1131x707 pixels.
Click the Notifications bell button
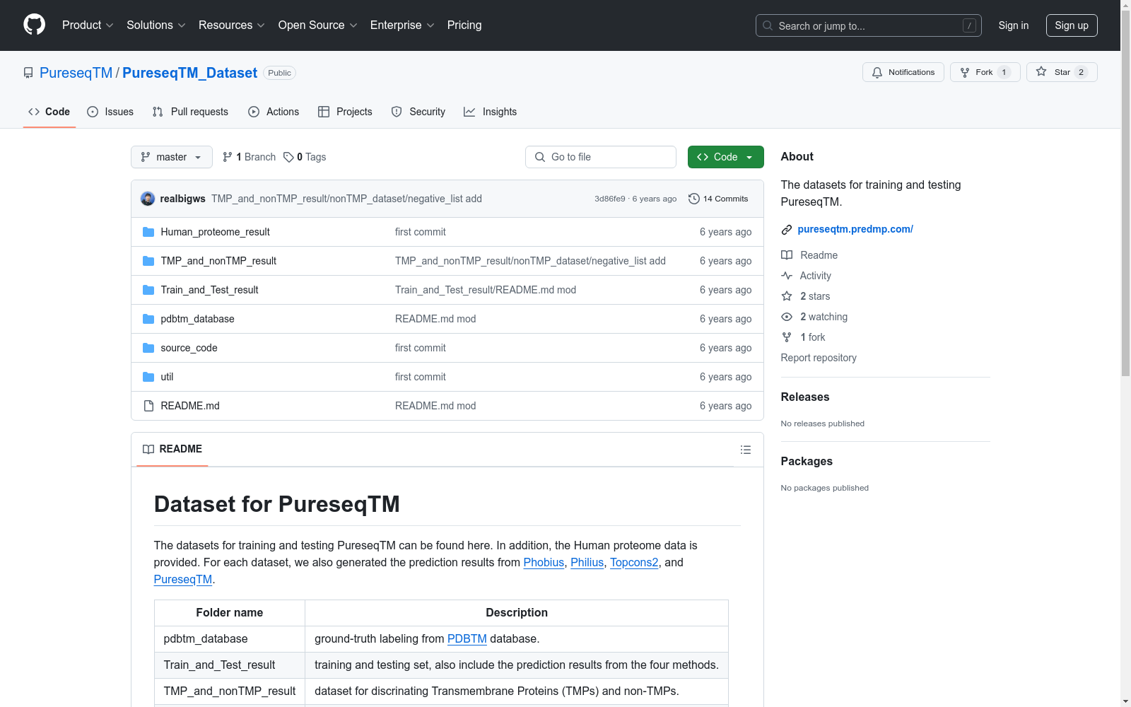(903, 72)
